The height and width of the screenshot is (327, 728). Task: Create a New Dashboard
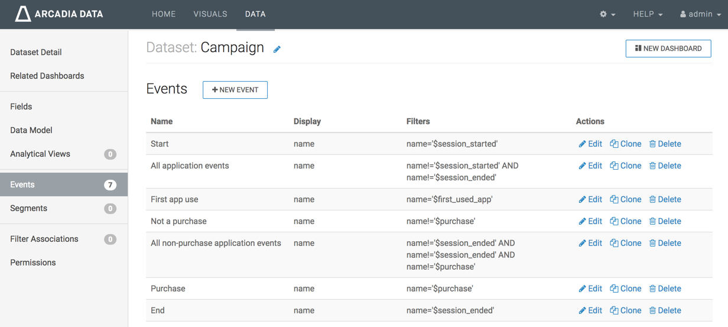point(668,48)
